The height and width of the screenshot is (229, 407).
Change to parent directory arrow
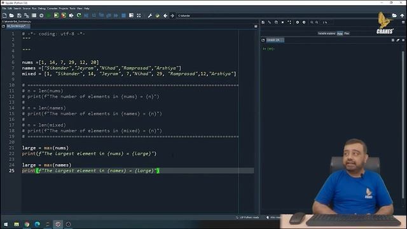point(402,15)
